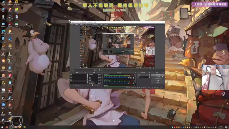Select the Everything search desktop icon
229x129 pixels.
click(3, 47)
